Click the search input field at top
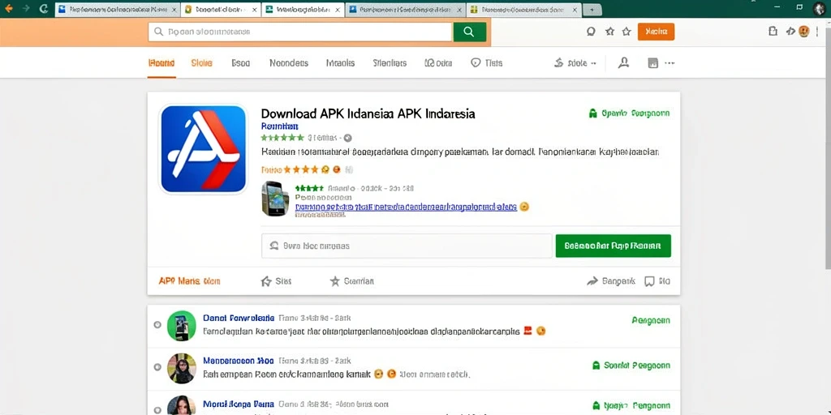The height and width of the screenshot is (415, 831). (300, 32)
